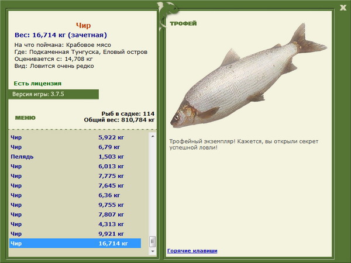Click the Версия игры: 3.7.5 bar
Image resolution: width=351 pixels, height=263 pixels.
[53, 94]
